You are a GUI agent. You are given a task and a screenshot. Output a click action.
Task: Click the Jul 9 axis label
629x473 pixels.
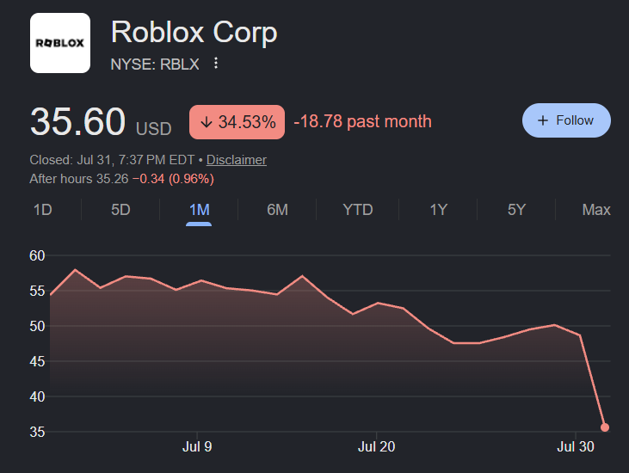pyautogui.click(x=197, y=446)
